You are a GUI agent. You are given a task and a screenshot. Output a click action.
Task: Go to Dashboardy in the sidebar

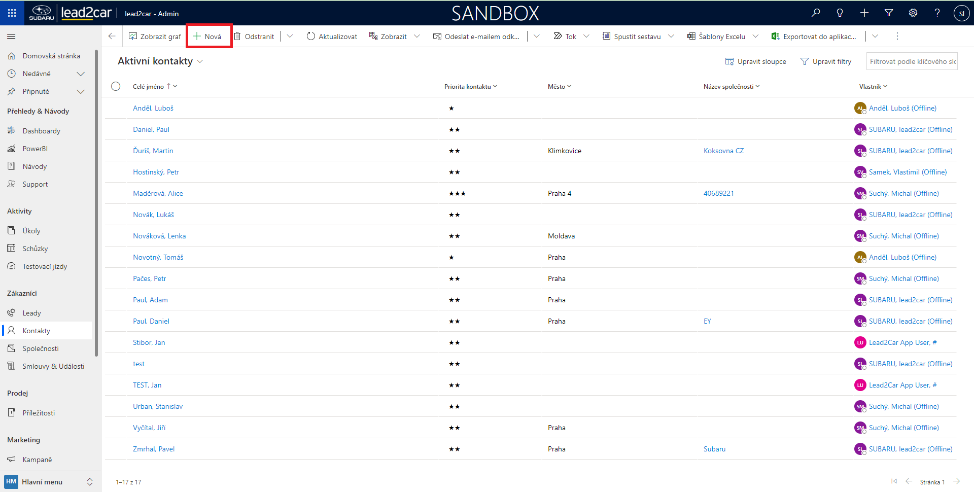pos(41,131)
